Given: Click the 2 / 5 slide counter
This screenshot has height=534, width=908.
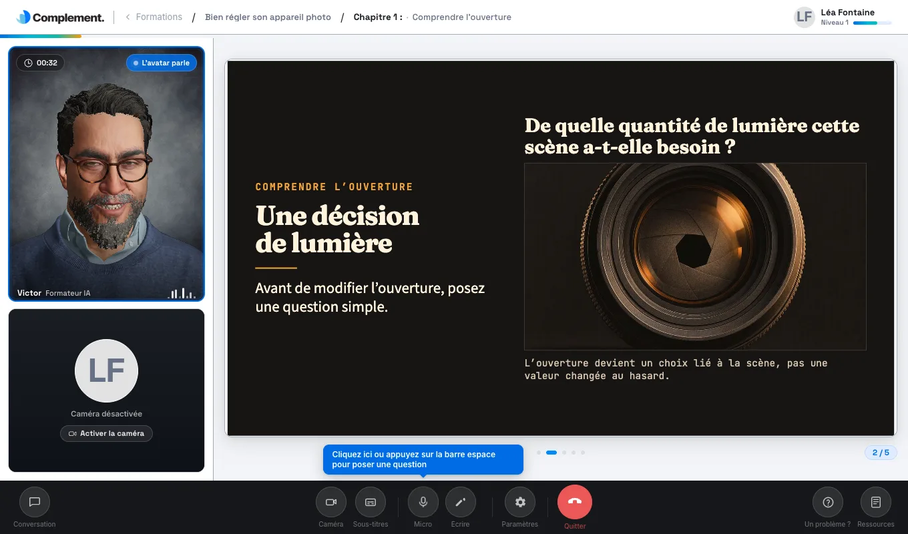Looking at the screenshot, I should click(881, 453).
